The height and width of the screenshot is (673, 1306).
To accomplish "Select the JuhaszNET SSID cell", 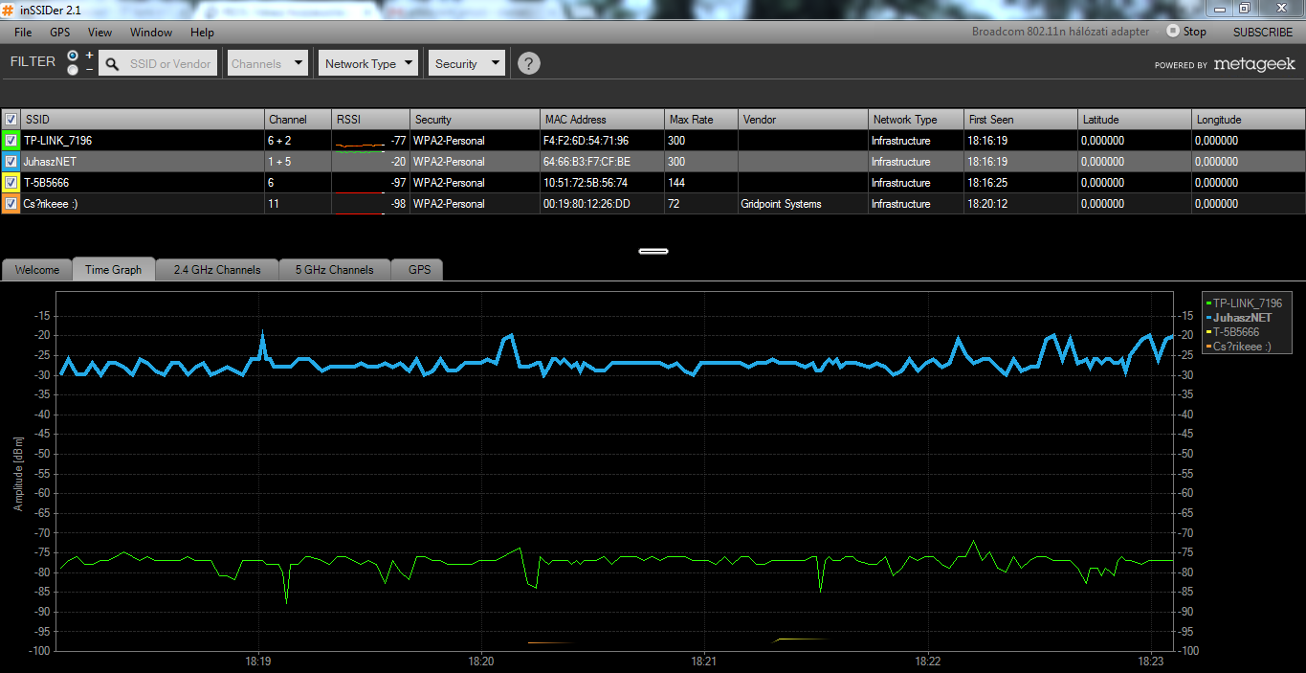I will click(143, 162).
